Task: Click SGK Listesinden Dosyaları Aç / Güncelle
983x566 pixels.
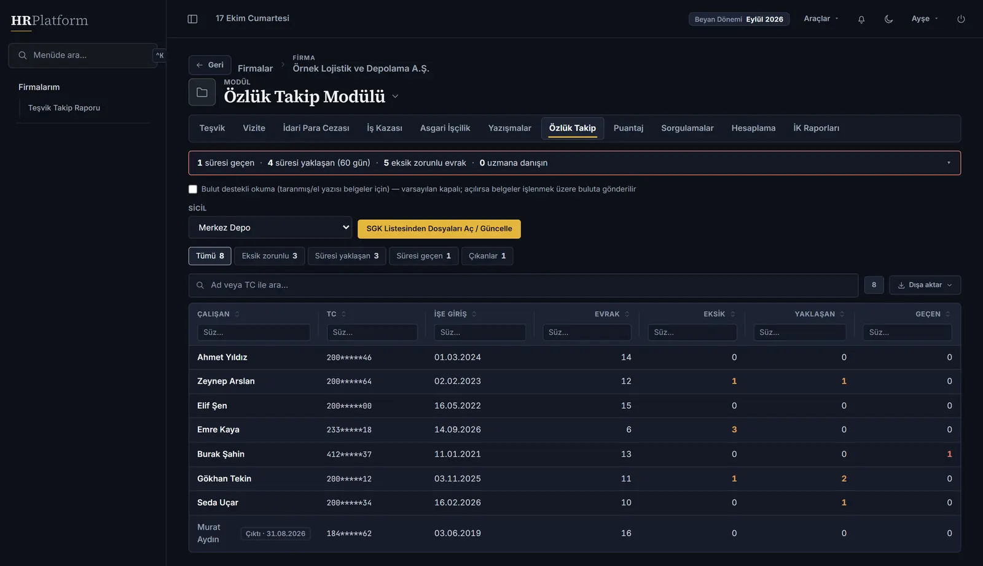Action: point(439,229)
